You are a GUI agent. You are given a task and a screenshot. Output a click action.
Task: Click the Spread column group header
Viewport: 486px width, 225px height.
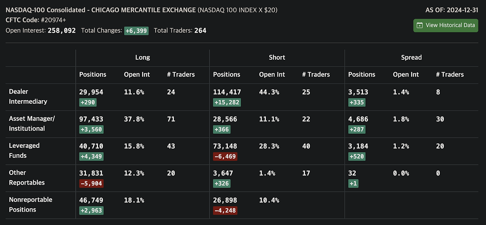[x=411, y=57]
